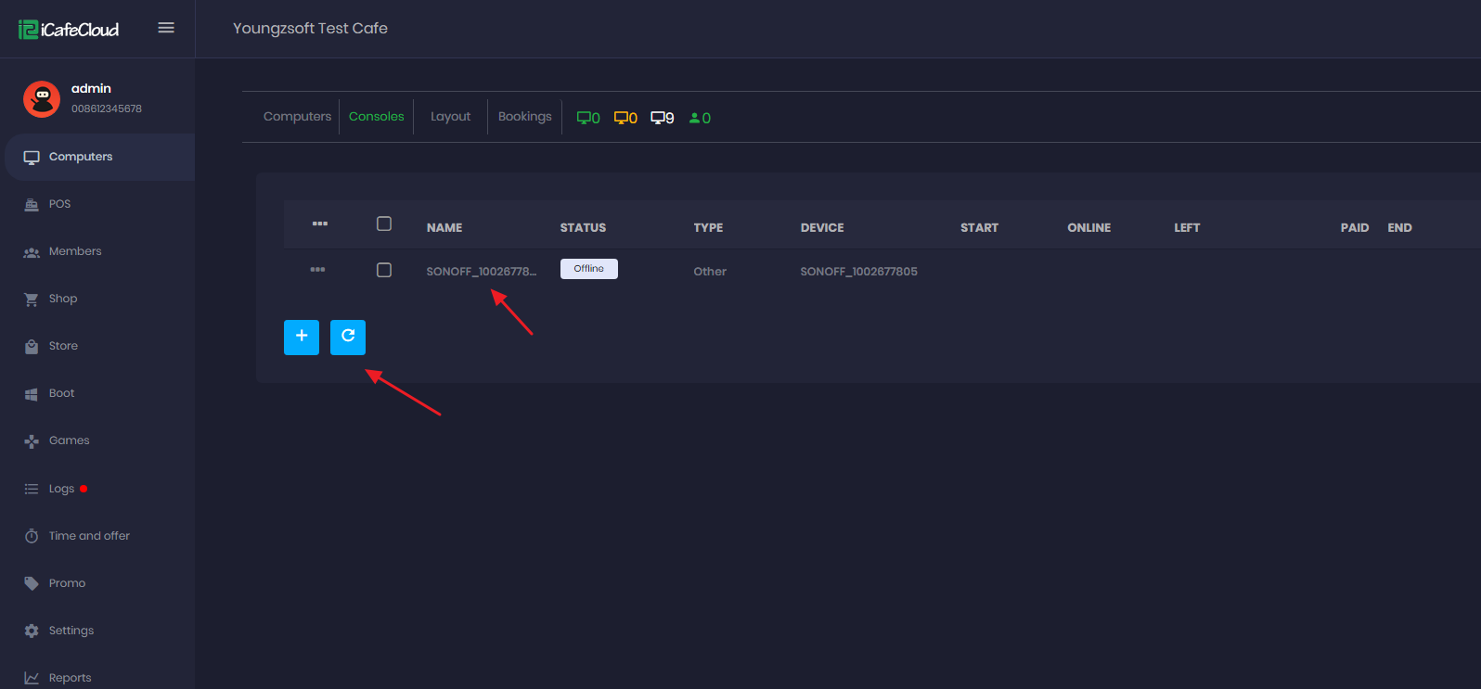Click the blue refresh consoles button
This screenshot has height=689, width=1481.
(347, 337)
